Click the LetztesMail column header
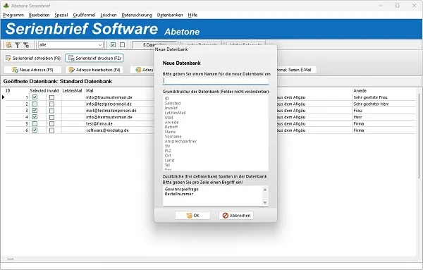423x270 pixels. [72, 91]
